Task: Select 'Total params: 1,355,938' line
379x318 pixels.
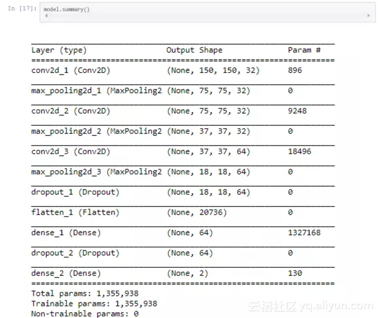Action: click(x=85, y=294)
